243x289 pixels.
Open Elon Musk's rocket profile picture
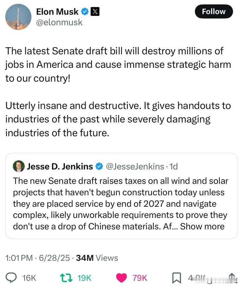tap(18, 17)
